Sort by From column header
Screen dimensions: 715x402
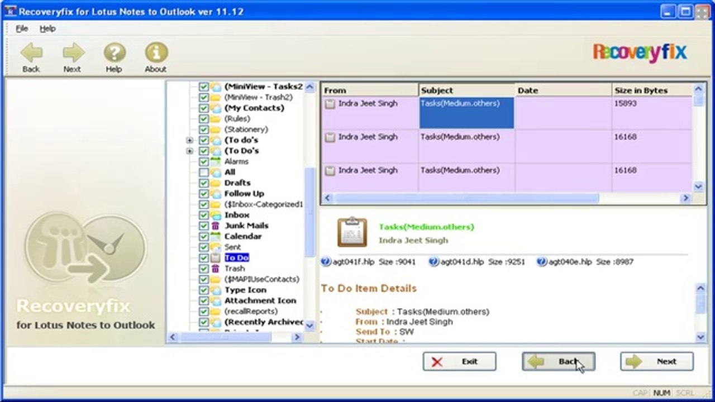pos(369,90)
